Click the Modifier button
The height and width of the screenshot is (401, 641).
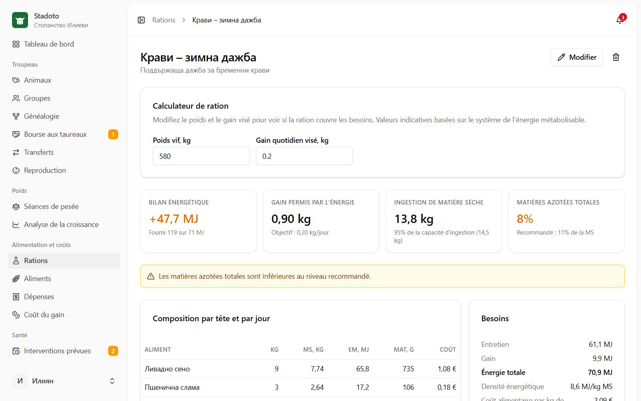click(577, 57)
